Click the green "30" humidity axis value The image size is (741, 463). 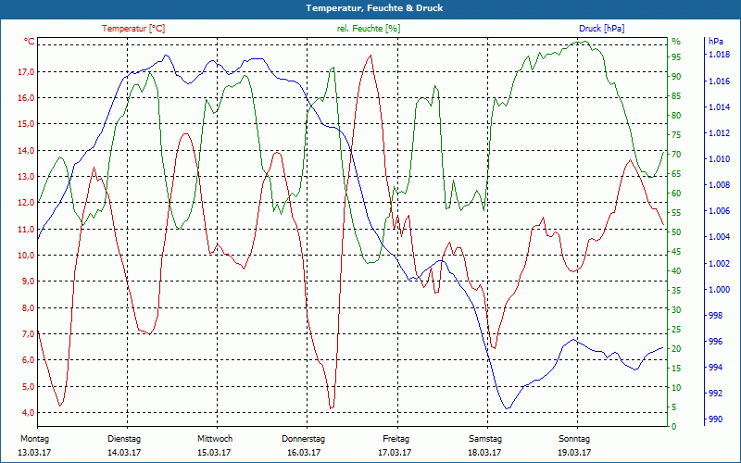[x=676, y=310]
